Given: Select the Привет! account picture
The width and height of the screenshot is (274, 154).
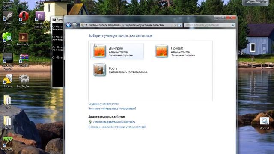Looking at the screenshot, I should (x=161, y=51).
